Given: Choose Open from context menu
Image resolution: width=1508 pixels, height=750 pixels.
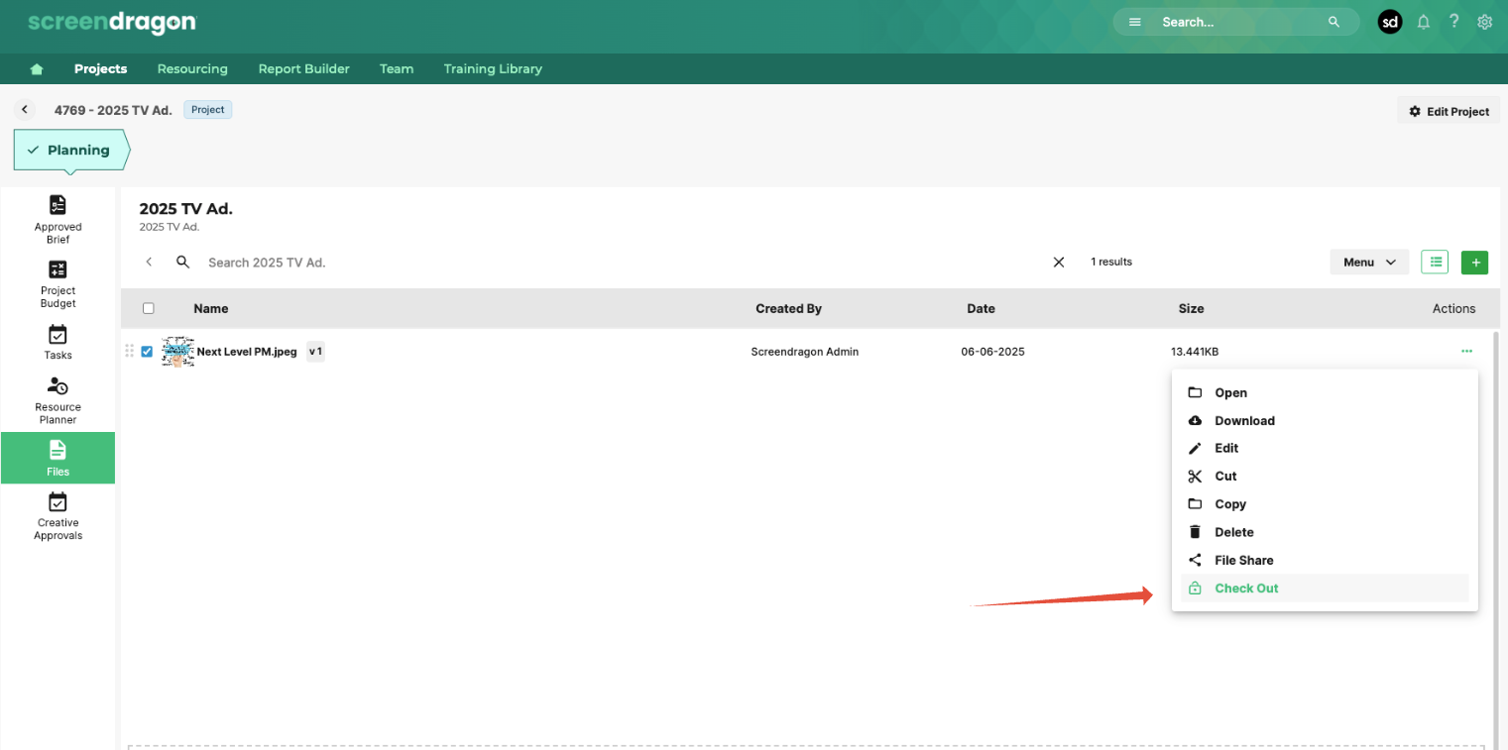Looking at the screenshot, I should tap(1325, 393).
